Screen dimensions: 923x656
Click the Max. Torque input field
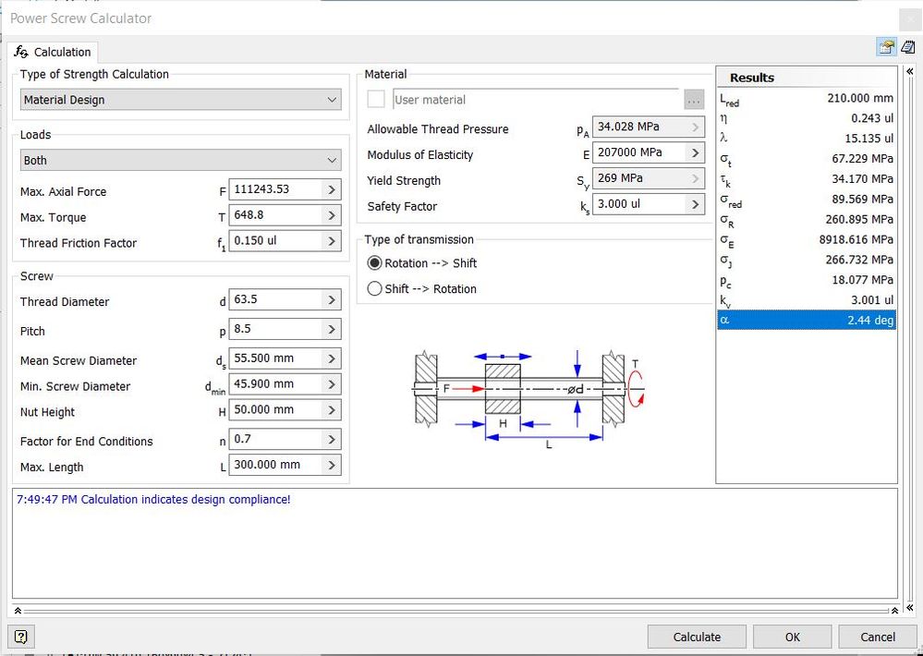[x=275, y=215]
